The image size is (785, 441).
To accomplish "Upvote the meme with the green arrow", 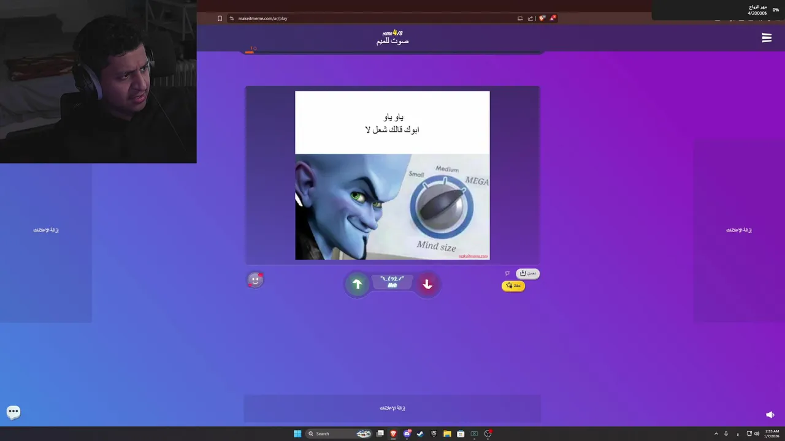I will [357, 284].
